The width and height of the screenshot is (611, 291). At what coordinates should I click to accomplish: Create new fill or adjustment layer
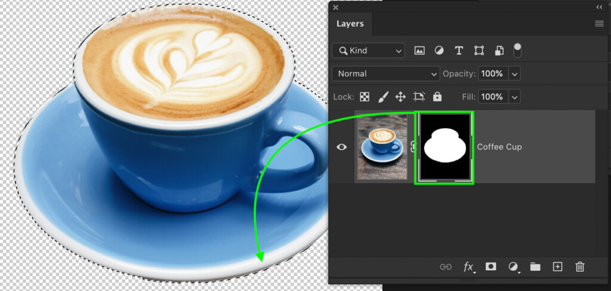click(x=513, y=267)
